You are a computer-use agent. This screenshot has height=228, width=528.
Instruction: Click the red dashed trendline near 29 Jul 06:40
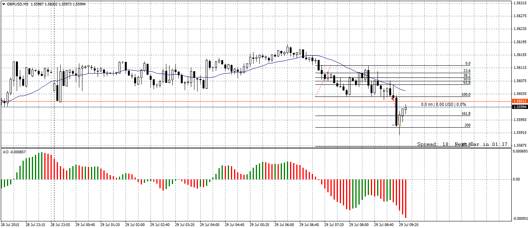[323, 81]
